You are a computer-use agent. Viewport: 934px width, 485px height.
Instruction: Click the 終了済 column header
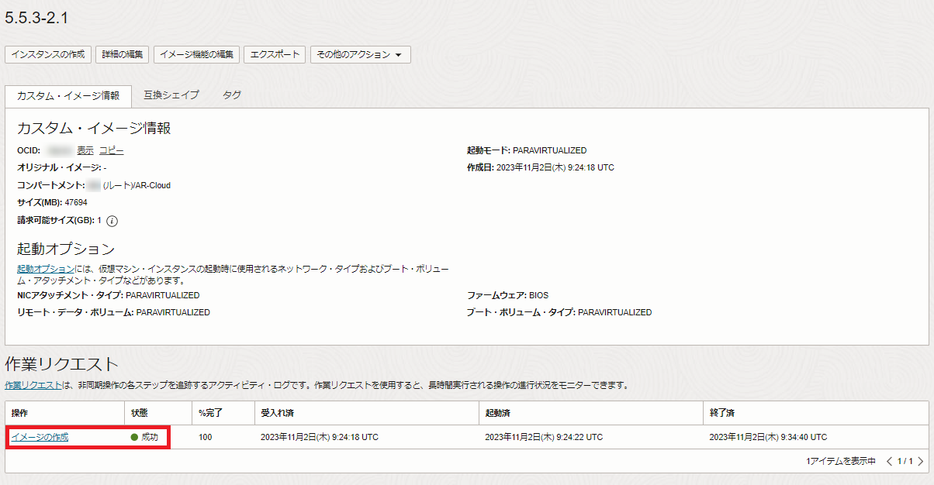click(723, 413)
